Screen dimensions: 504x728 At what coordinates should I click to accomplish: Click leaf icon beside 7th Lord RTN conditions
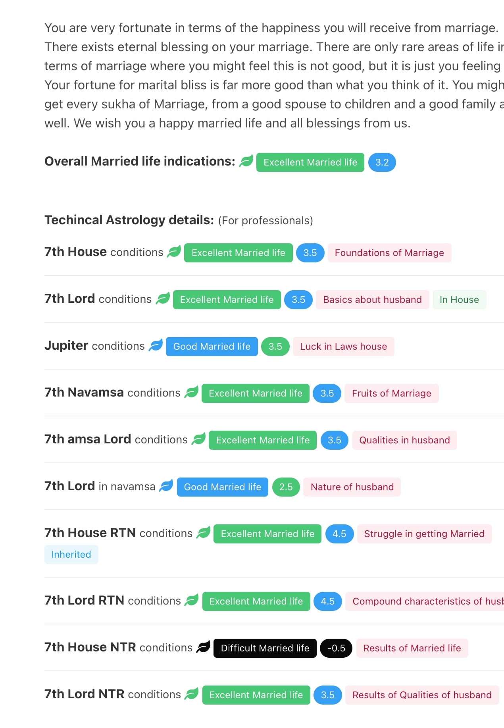click(x=192, y=600)
